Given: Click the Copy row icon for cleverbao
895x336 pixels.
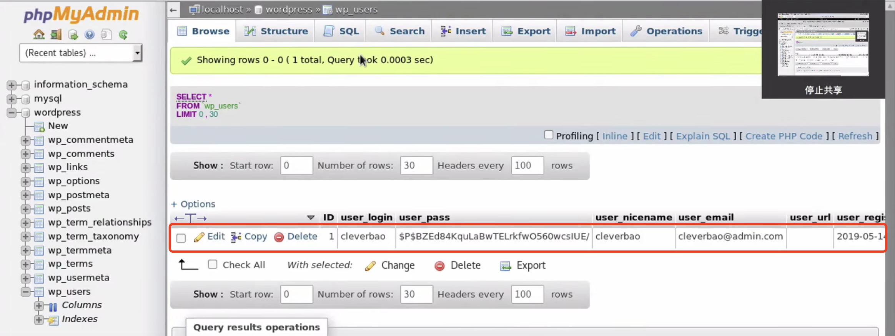Looking at the screenshot, I should (236, 237).
